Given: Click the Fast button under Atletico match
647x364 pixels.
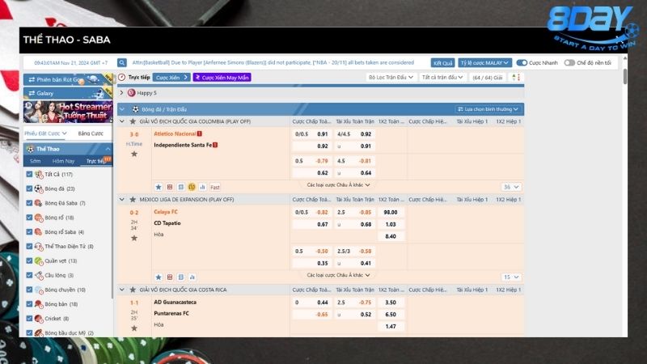Looking at the screenshot, I should tap(215, 187).
